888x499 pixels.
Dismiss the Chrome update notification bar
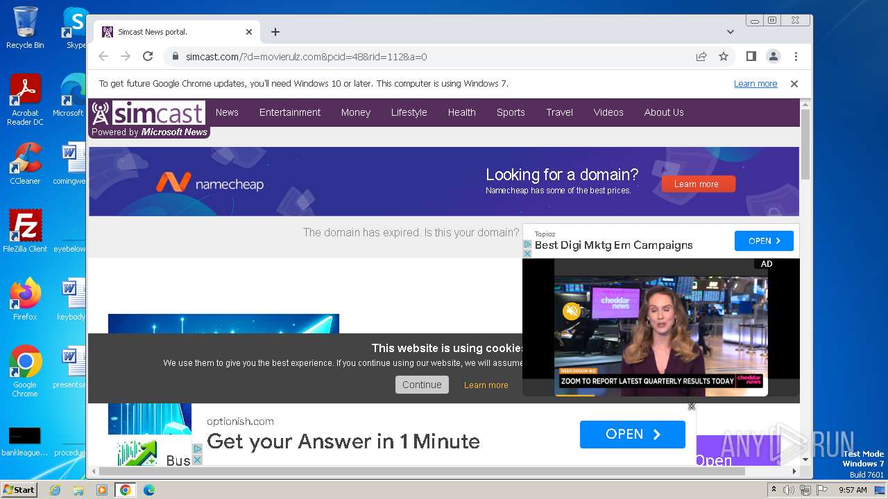point(794,84)
